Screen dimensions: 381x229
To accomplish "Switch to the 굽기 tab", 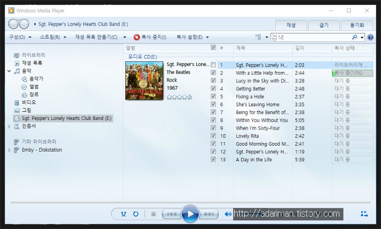I will [324, 25].
